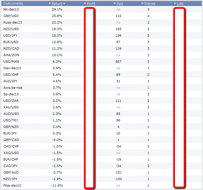The image size is (203, 190).
Task: Select the GBP/USD instrument name
Action: [11, 16]
